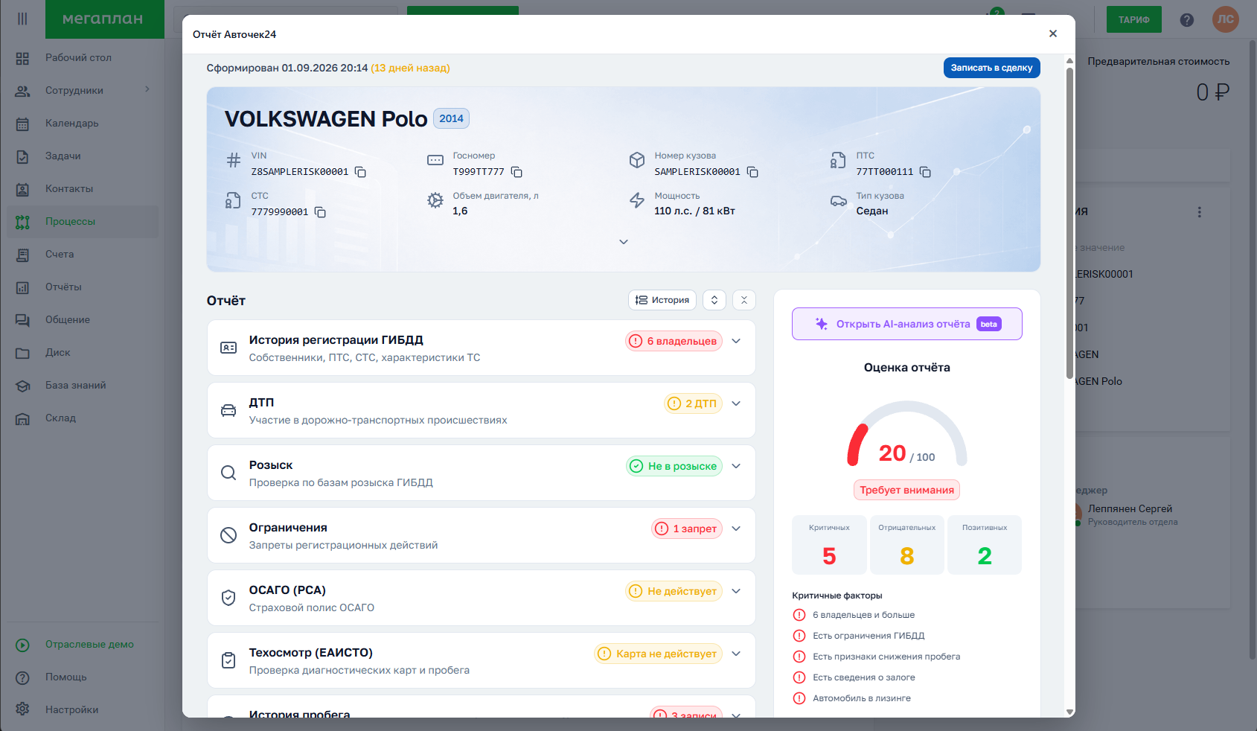Open Склад in sidebar
Image resolution: width=1257 pixels, height=731 pixels.
83,418
